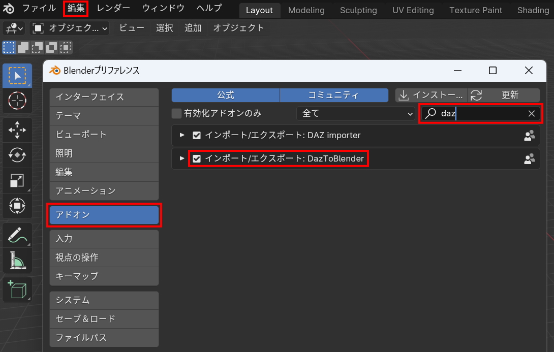This screenshot has width=554, height=352.
Task: Select the invert selection mode icon
Action: click(51, 47)
